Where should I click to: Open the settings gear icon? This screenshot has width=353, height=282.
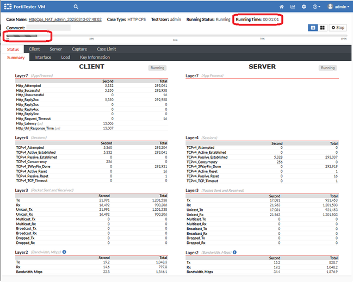[x=304, y=7]
